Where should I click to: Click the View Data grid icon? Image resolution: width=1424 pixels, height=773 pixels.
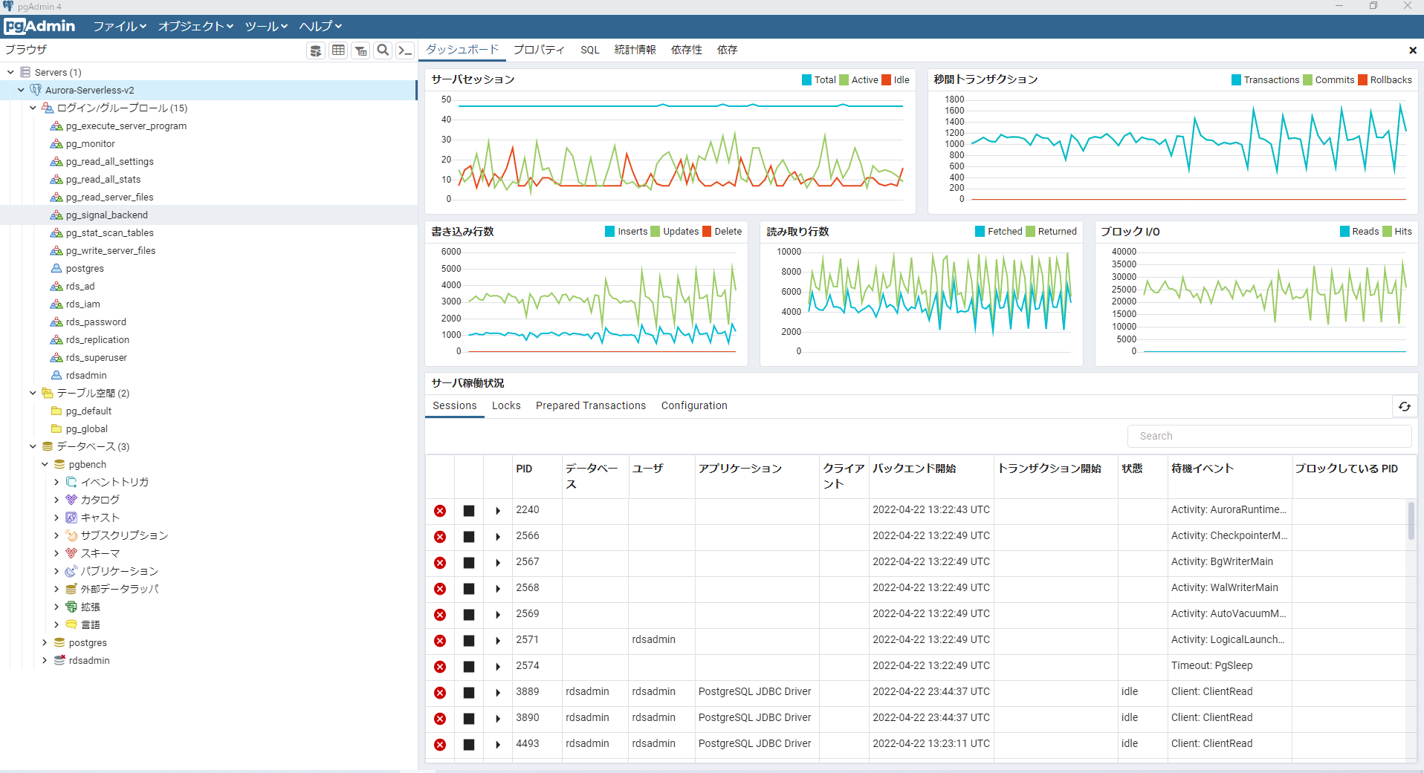pos(338,50)
